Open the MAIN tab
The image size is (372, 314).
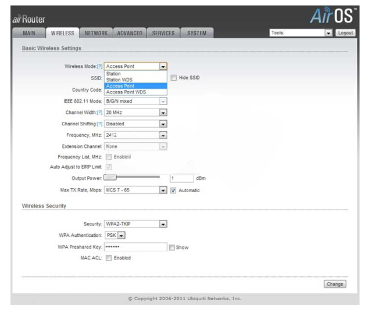[x=29, y=33]
